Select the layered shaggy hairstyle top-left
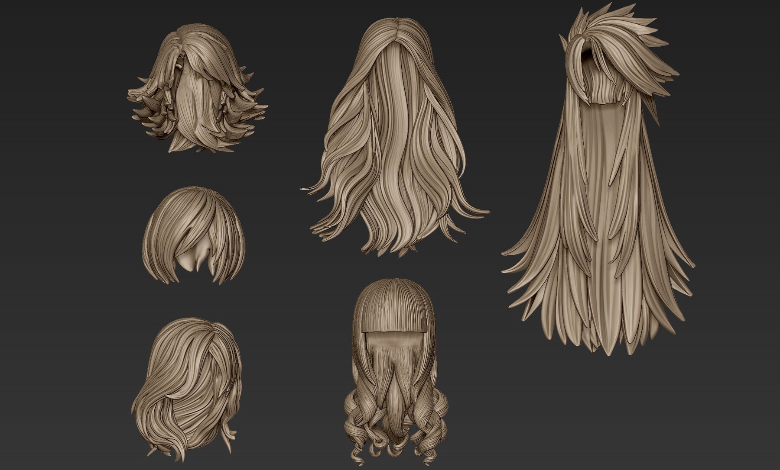 point(195,87)
